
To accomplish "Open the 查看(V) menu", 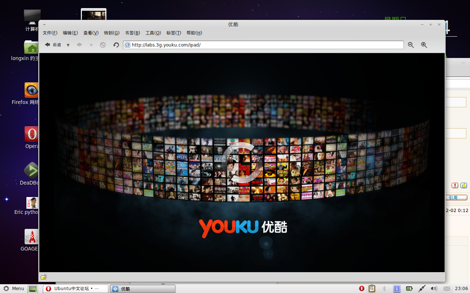I will [x=91, y=33].
